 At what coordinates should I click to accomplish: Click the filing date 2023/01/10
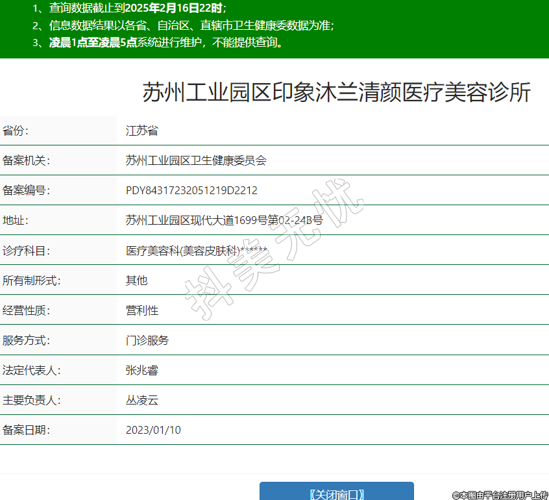[153, 430]
